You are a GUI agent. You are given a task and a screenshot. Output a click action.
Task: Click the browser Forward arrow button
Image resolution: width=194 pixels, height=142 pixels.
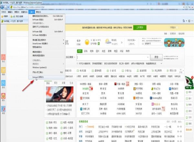coord(6,7)
